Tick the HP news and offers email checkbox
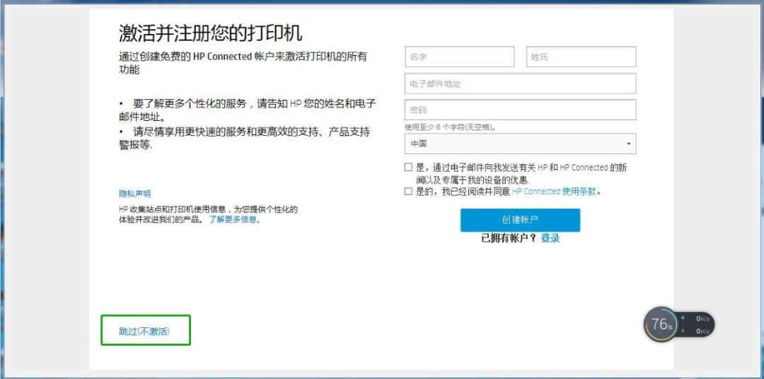This screenshot has height=379, width=764. [408, 168]
